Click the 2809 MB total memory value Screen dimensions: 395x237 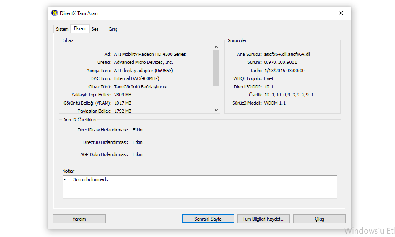123,95
